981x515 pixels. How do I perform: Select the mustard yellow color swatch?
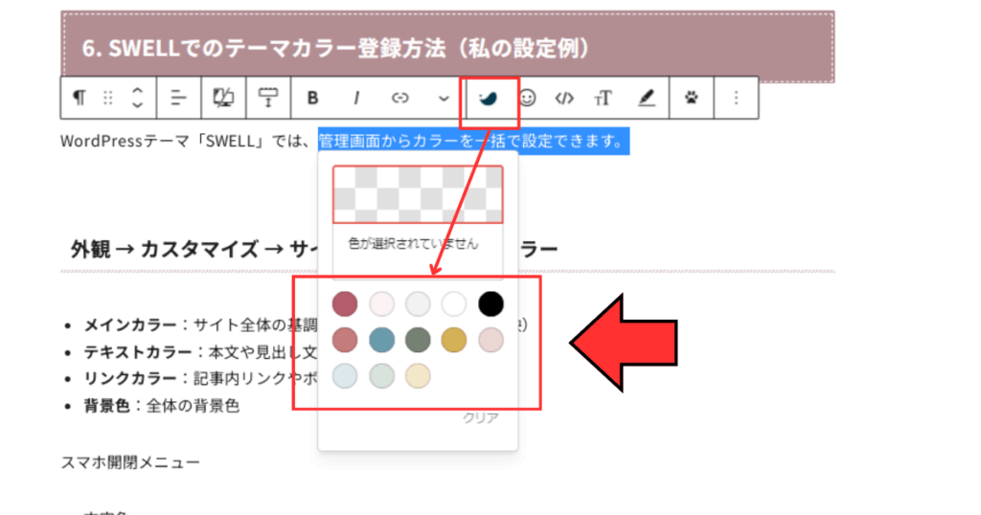pyautogui.click(x=454, y=340)
